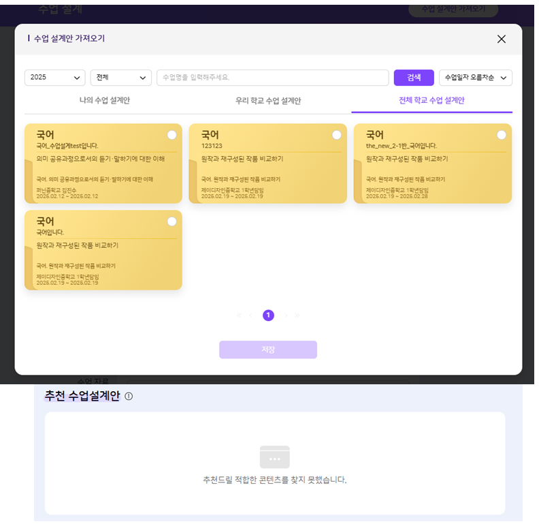Screen dimensions: 539x526
Task: Click the empty content placeholder icon
Action: [274, 457]
